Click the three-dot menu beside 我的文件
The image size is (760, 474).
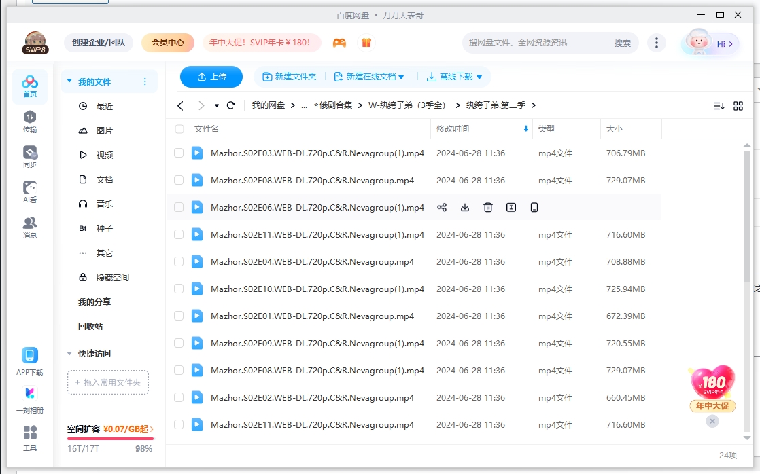(145, 81)
